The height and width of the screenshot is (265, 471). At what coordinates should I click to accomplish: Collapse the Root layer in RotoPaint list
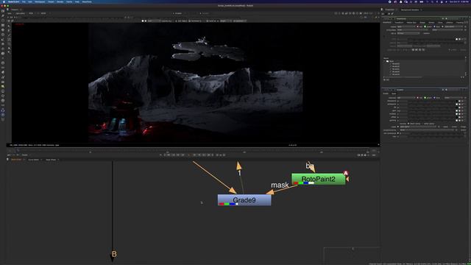click(x=384, y=61)
